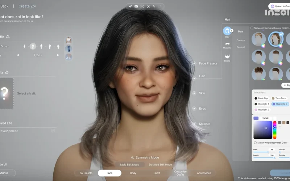290x181 pixels.
Task: Open the white top outfit thumbnail
Action: 69,40
